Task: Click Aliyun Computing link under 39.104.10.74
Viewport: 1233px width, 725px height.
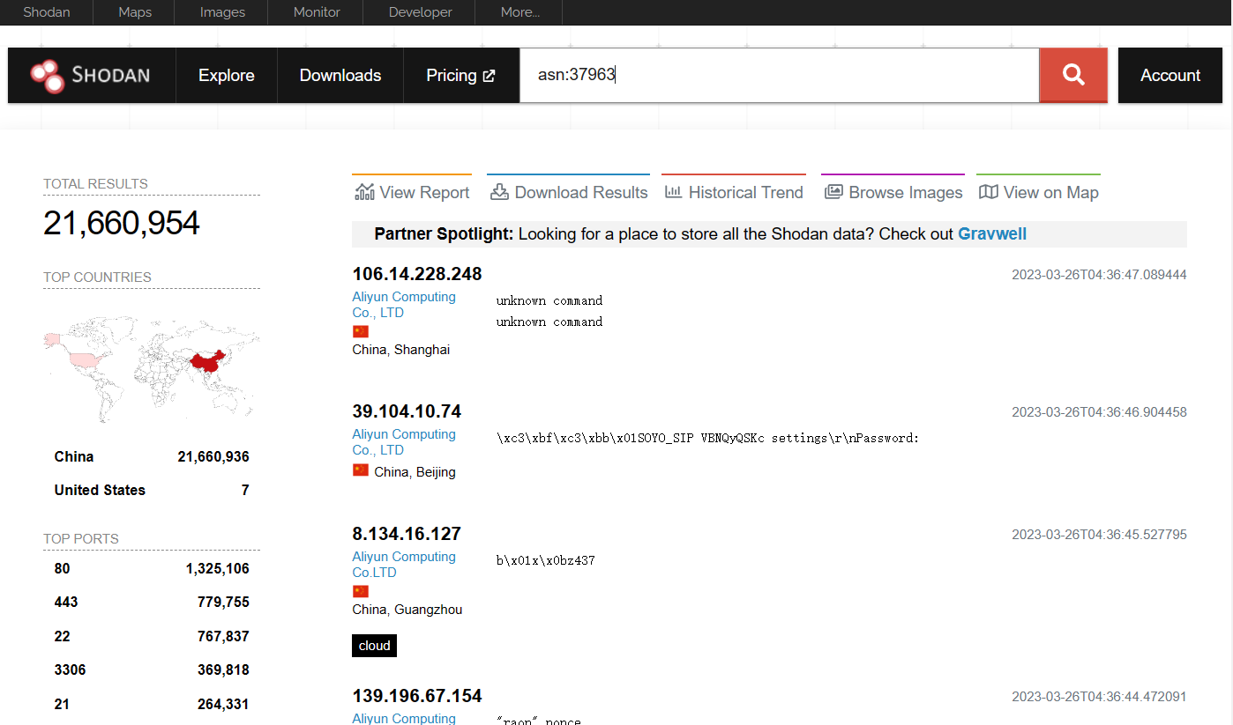Action: coord(404,442)
